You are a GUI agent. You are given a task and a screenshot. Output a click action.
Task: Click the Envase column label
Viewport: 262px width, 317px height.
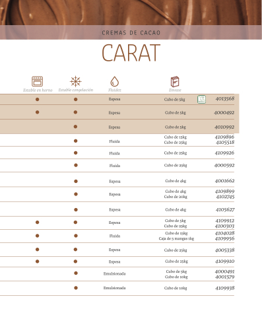pyautogui.click(x=175, y=90)
